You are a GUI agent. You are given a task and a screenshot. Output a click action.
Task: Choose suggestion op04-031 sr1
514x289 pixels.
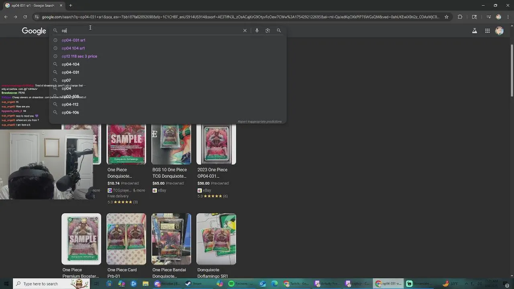[x=73, y=40]
